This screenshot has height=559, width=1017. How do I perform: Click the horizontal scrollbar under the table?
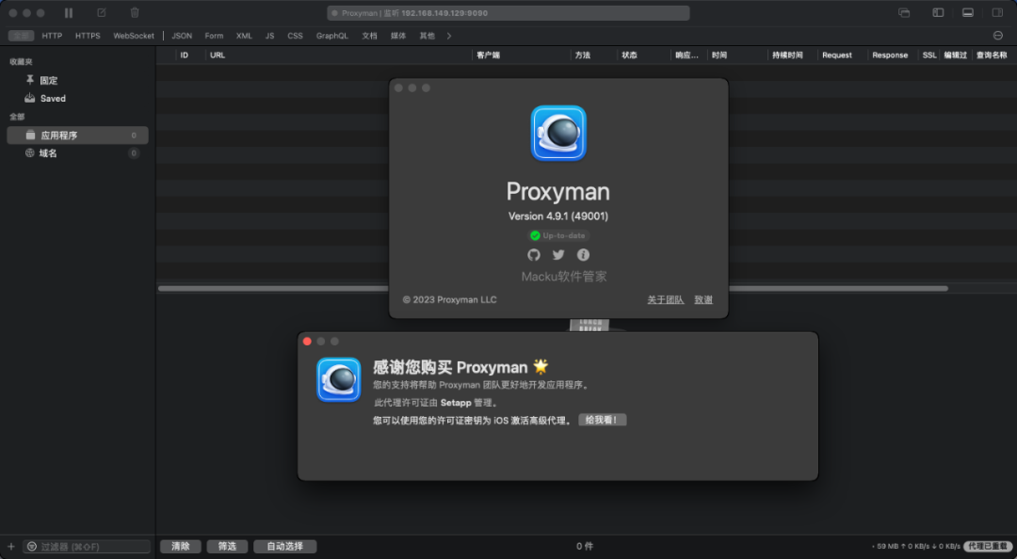(553, 289)
